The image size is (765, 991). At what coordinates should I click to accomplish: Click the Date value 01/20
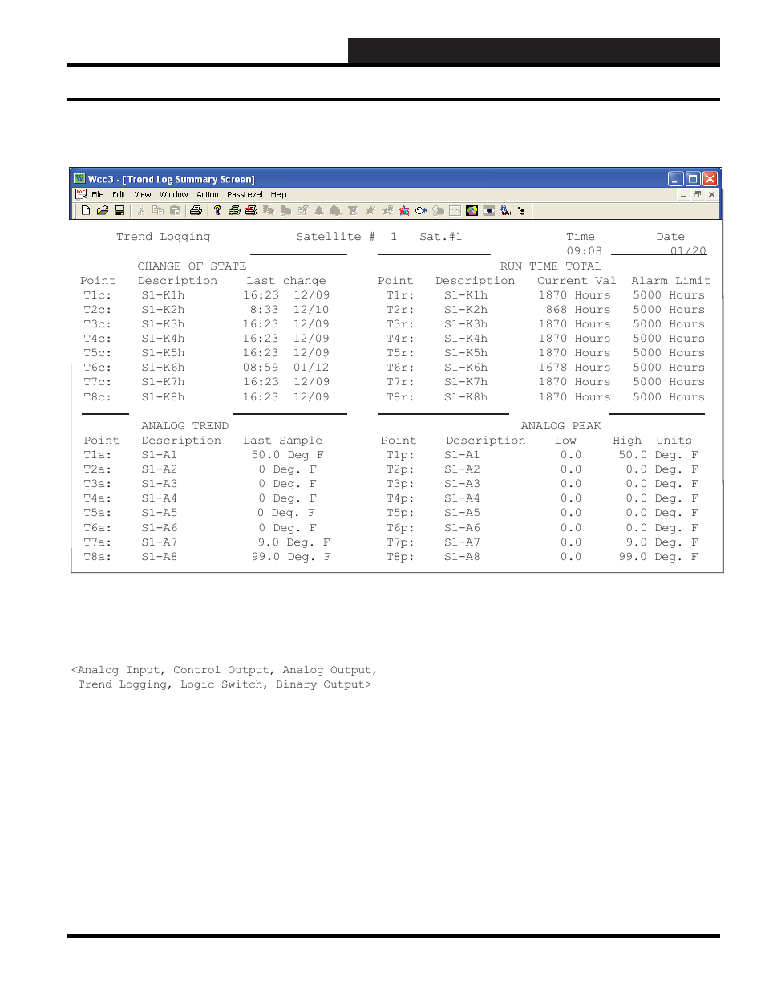coord(688,250)
